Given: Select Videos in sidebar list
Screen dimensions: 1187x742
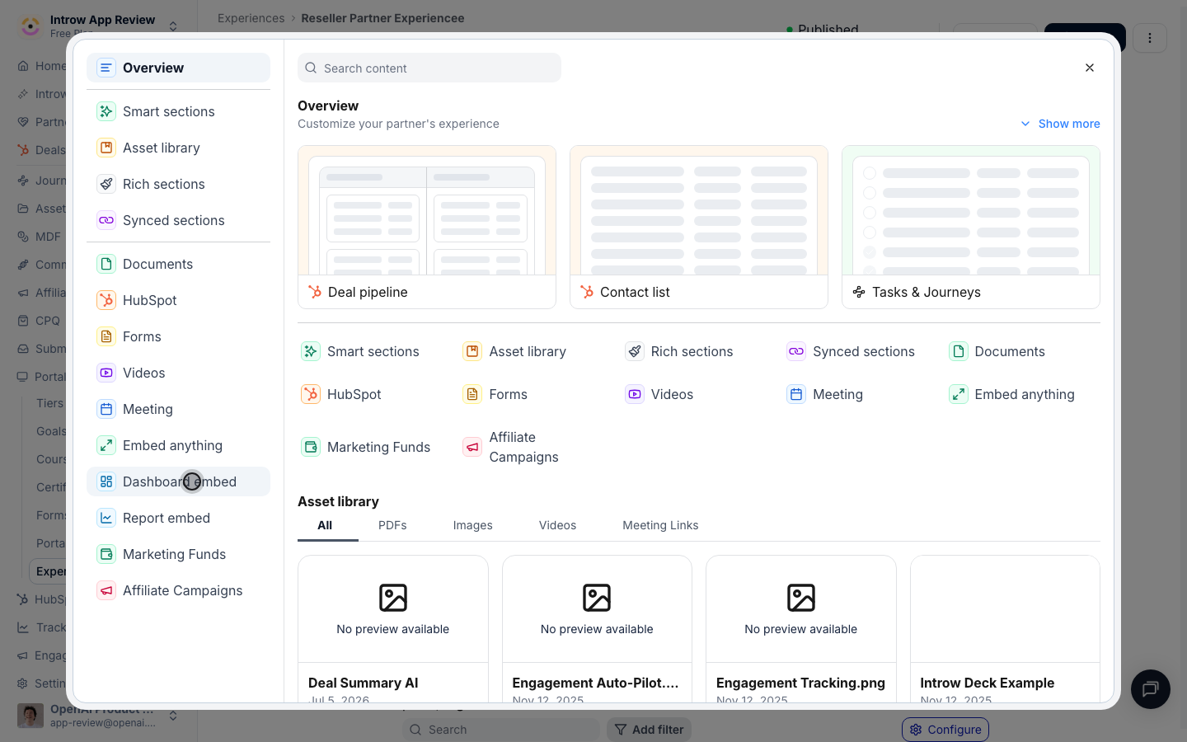Looking at the screenshot, I should click(178, 373).
